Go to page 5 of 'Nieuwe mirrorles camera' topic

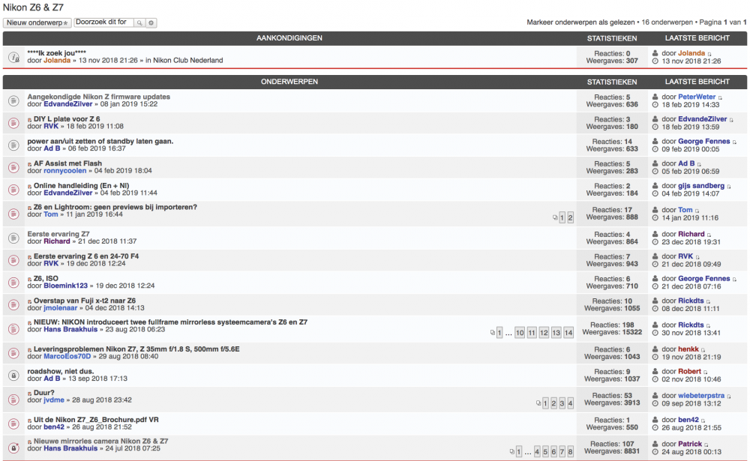point(545,452)
